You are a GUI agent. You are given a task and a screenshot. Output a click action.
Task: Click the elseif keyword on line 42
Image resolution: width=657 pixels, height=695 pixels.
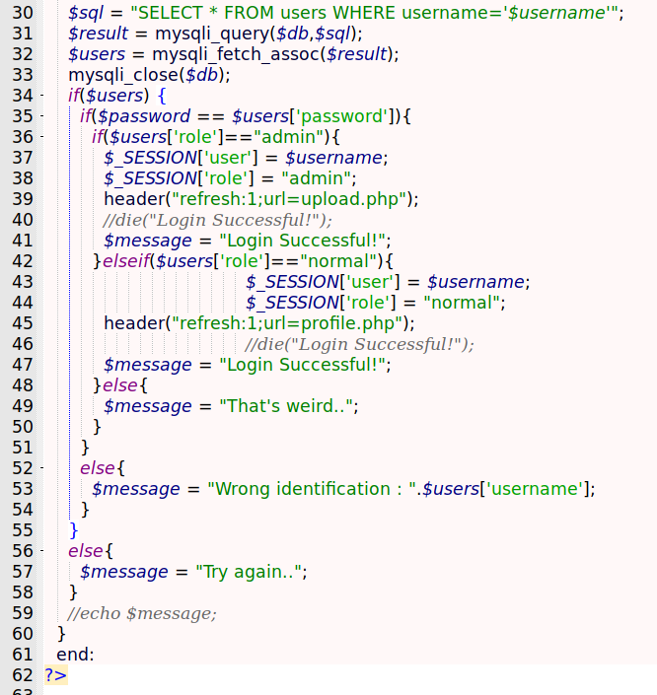pyautogui.click(x=126, y=261)
